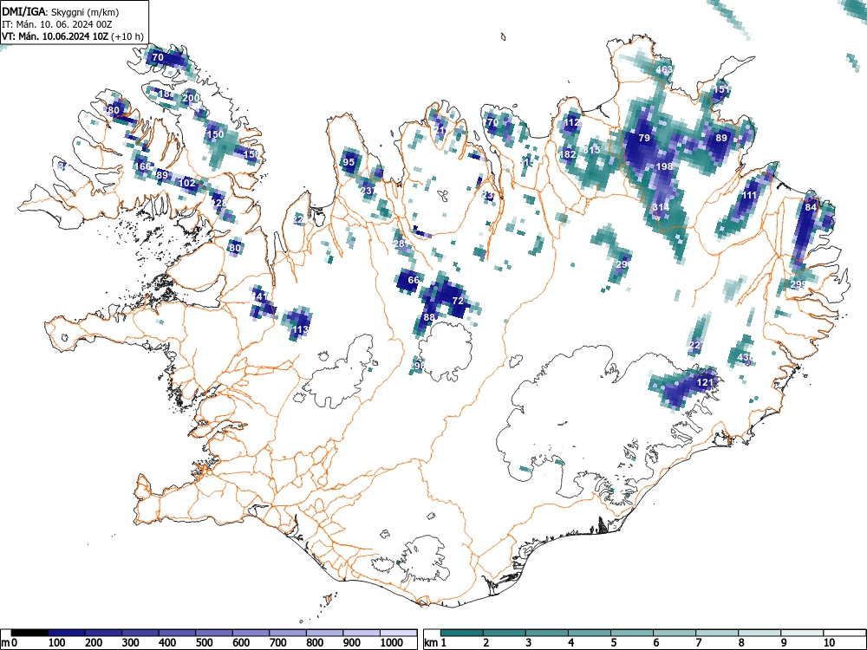Click the visibility value '84' on the map

coord(811,207)
